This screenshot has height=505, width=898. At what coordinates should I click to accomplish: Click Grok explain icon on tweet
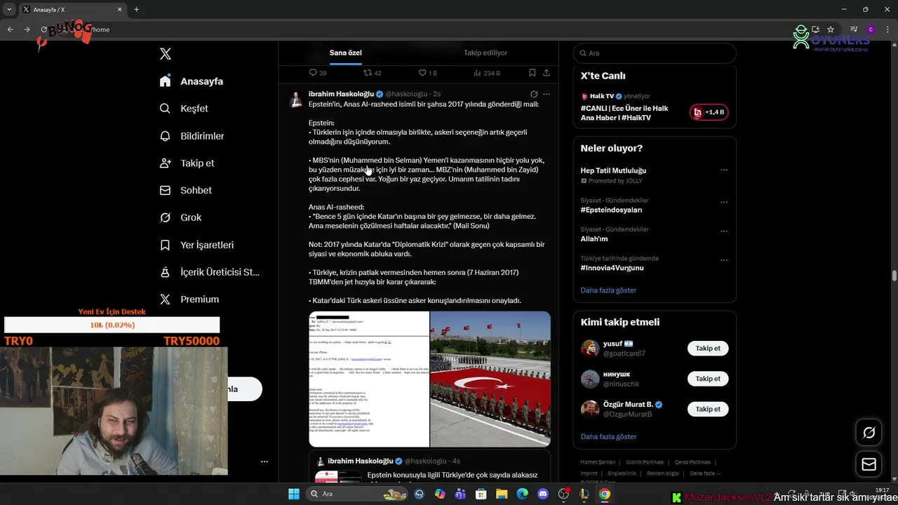point(534,94)
